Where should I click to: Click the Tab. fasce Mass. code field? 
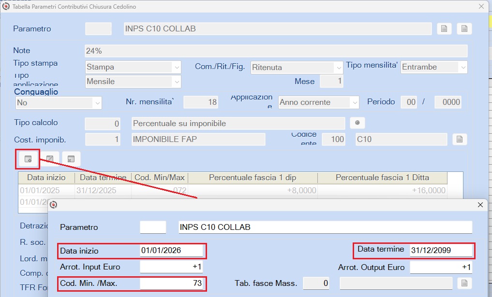(316, 283)
